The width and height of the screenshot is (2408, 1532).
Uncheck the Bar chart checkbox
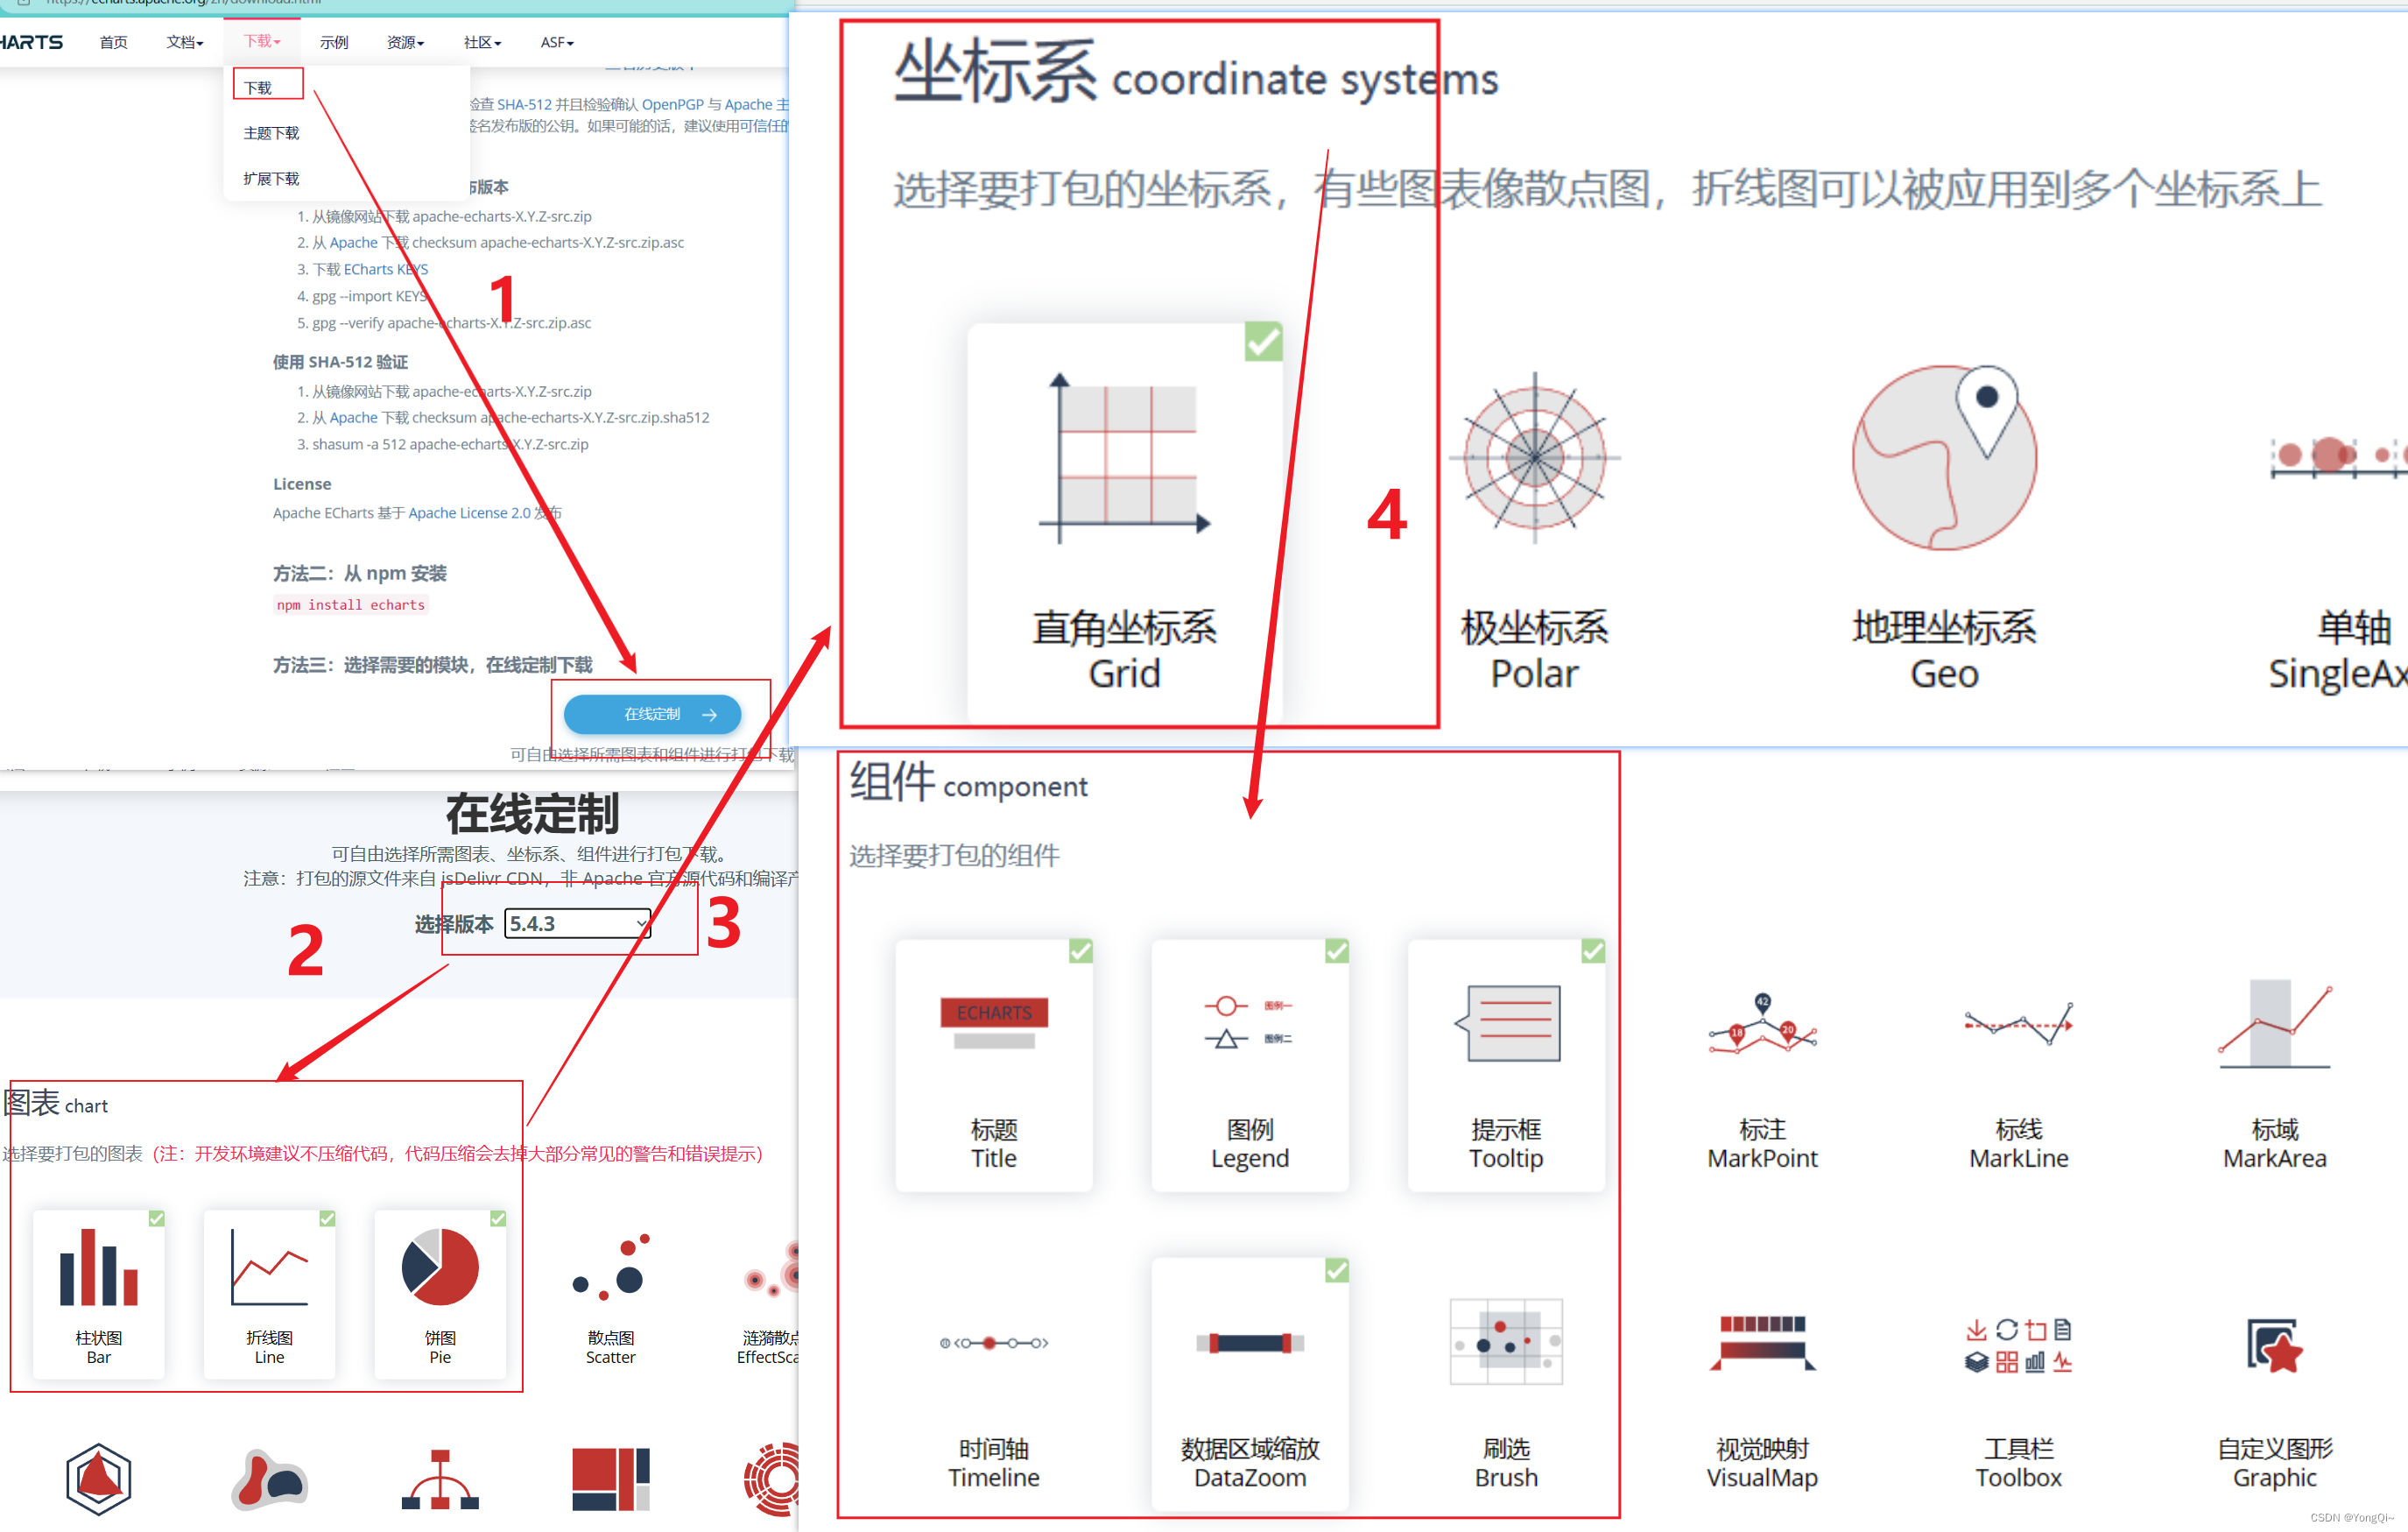(157, 1218)
